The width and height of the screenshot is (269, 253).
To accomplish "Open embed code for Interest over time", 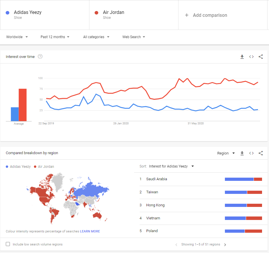I will point(251,57).
